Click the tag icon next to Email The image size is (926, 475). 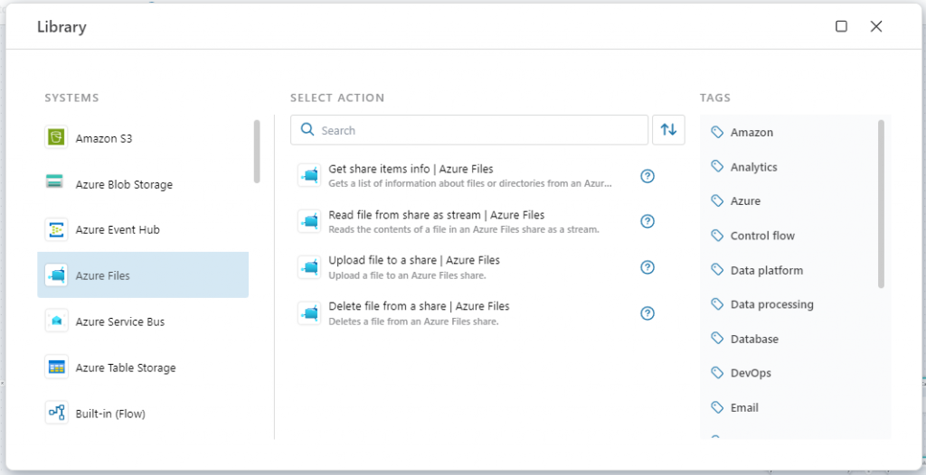717,408
